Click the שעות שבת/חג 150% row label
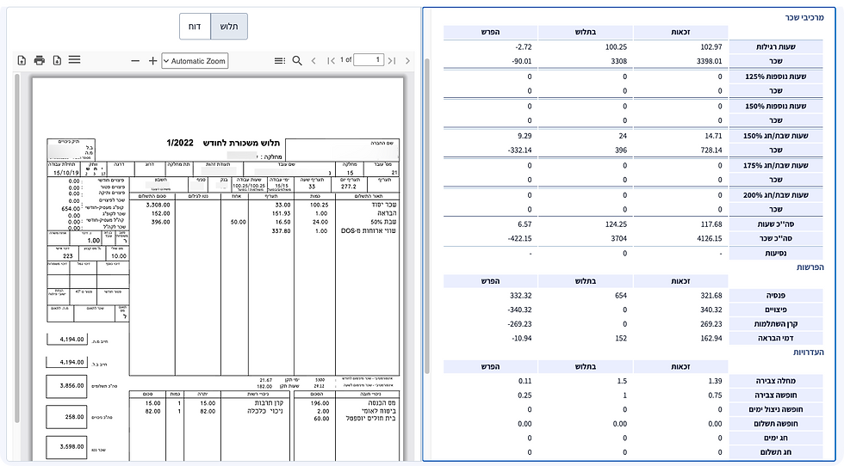844x466 pixels. point(776,136)
